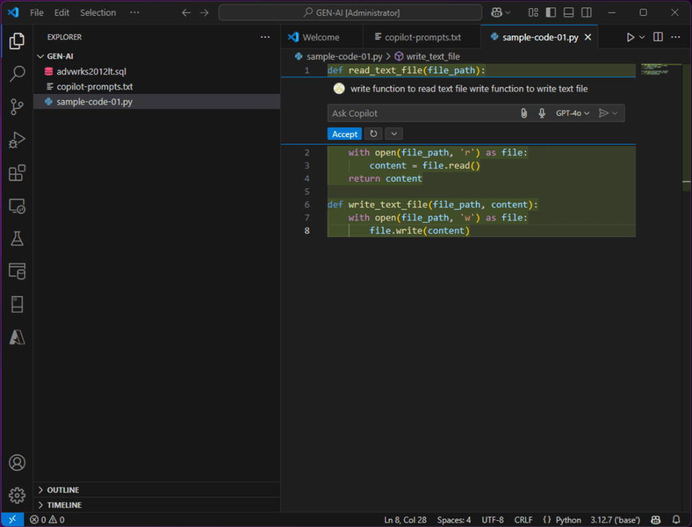Screen dimensions: 692x527
Task: Open the Extensions view
Action: coord(17,173)
